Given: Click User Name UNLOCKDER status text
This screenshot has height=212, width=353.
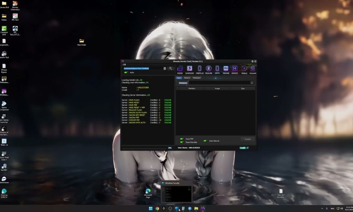Looking at the screenshot, I should [189, 148].
